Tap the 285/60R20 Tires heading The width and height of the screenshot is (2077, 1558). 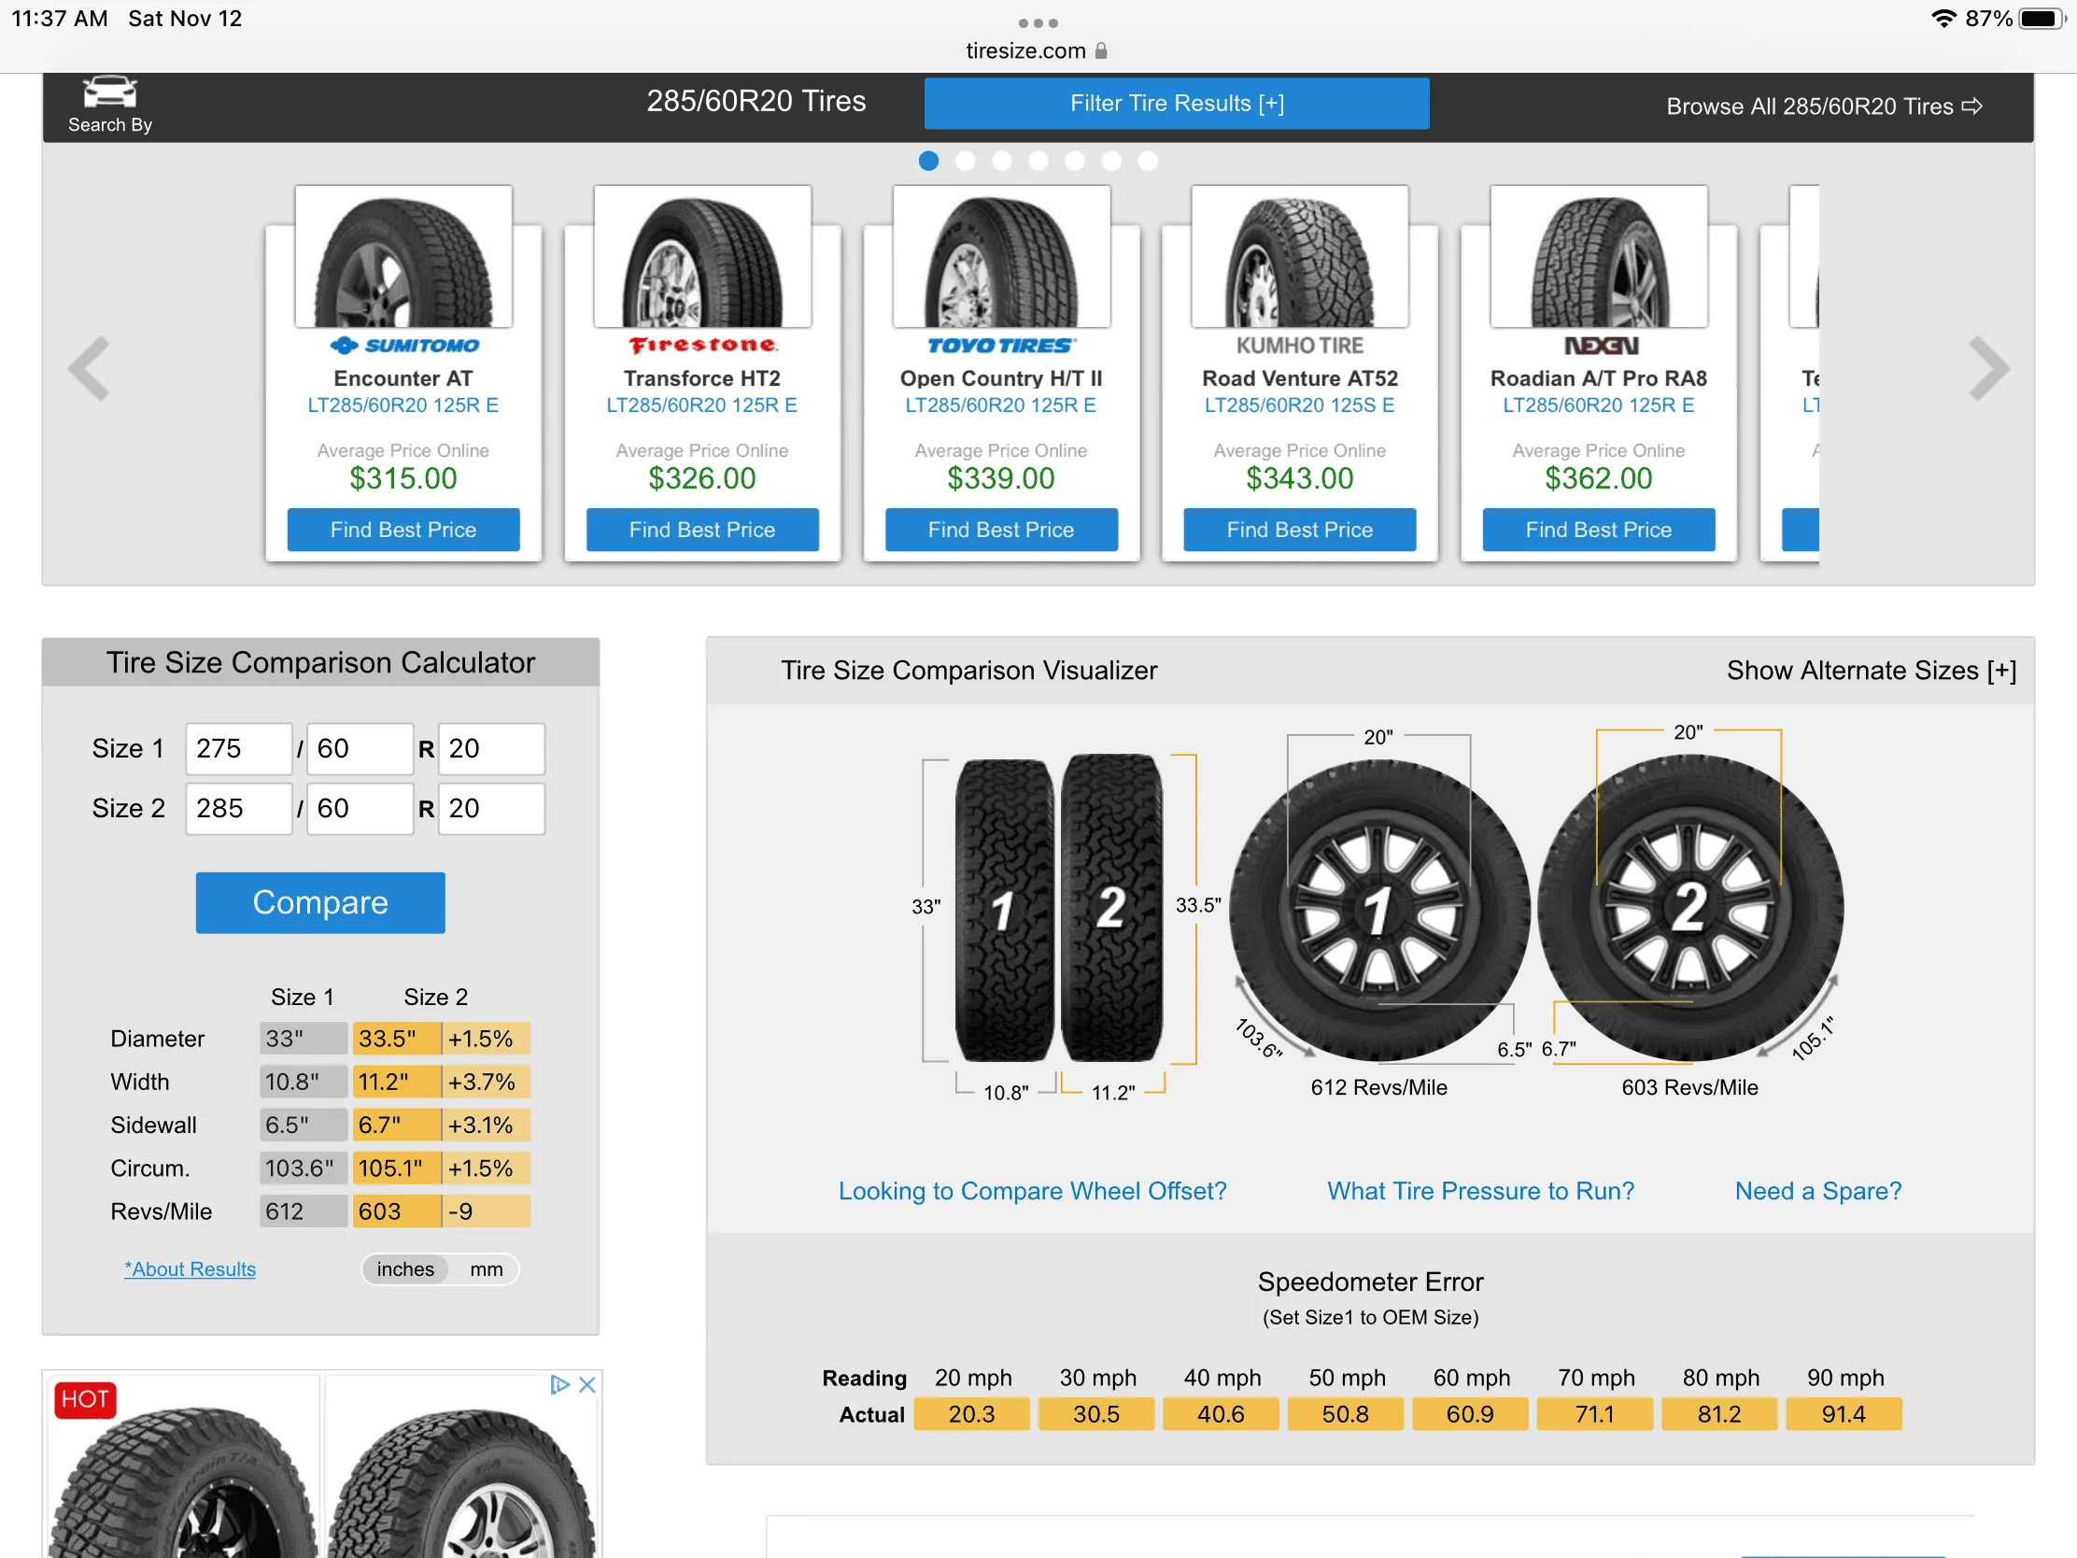coord(756,102)
